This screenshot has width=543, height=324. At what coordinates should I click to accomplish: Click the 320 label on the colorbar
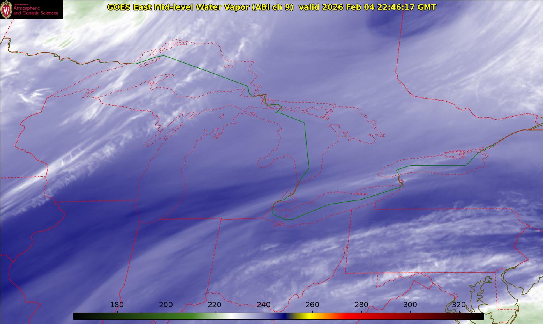tap(459, 305)
